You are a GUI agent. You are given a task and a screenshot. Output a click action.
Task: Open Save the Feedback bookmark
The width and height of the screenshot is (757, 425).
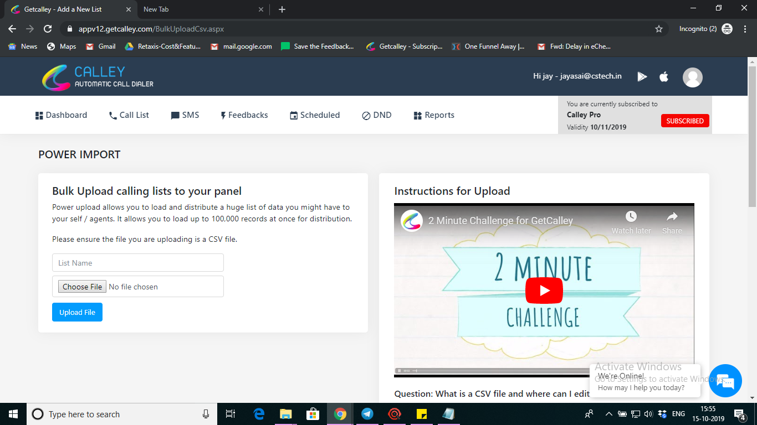(x=318, y=46)
